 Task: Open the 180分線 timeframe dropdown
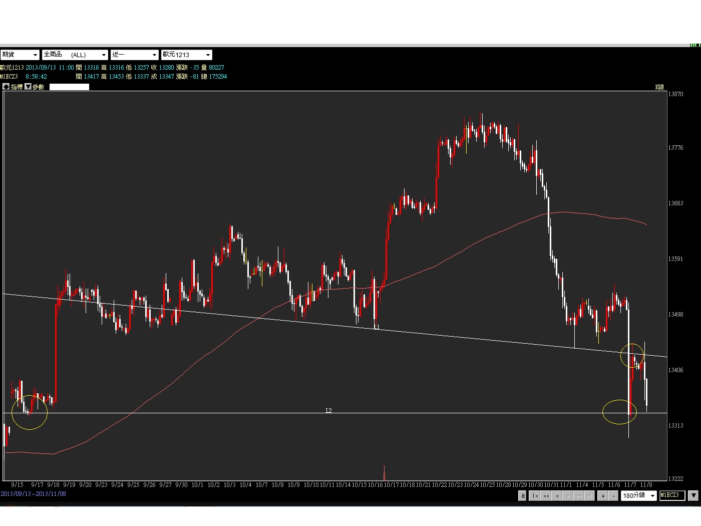point(639,495)
